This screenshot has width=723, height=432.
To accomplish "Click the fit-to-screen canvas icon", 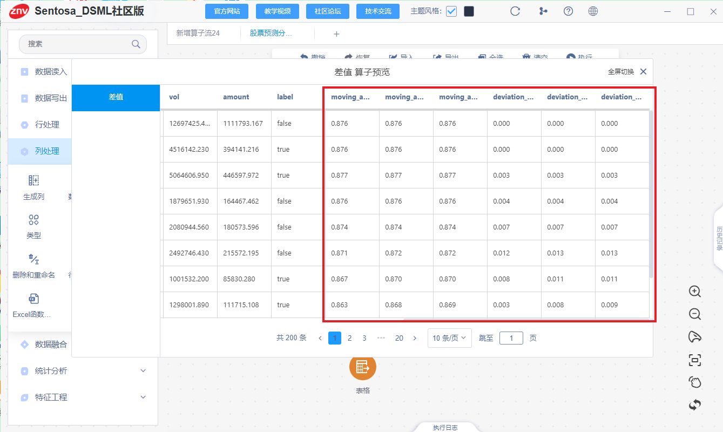I will click(x=695, y=360).
